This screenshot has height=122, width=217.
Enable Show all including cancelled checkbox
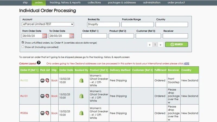pos(23,47)
